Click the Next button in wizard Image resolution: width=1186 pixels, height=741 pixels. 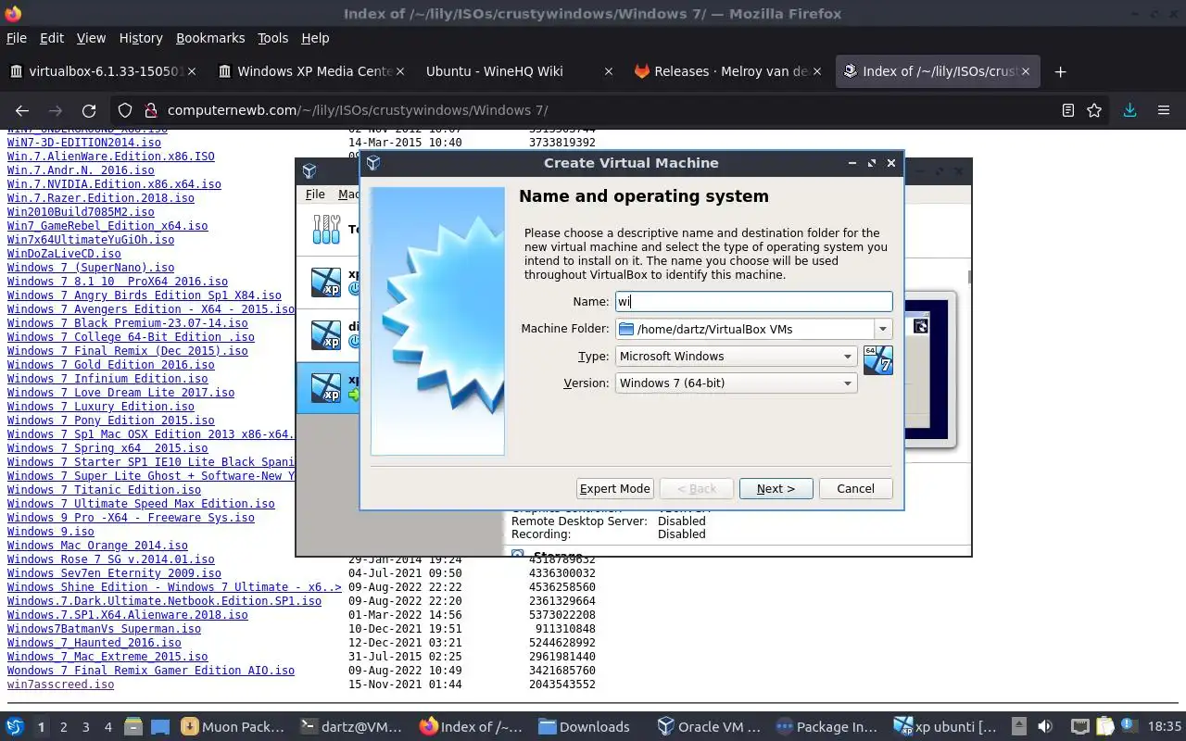point(776,488)
